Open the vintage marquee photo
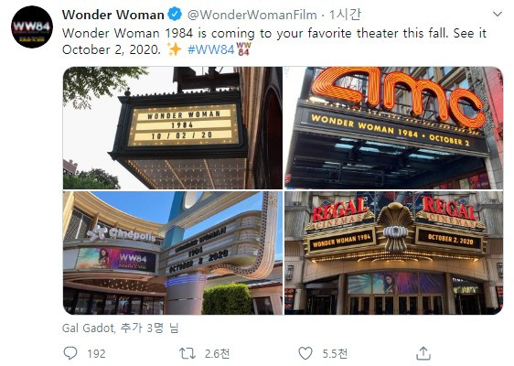Viewport: 514px width, 366px height. 173,128
